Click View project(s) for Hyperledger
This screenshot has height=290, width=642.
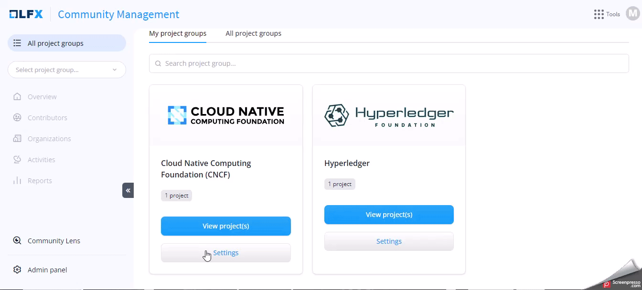389,215
